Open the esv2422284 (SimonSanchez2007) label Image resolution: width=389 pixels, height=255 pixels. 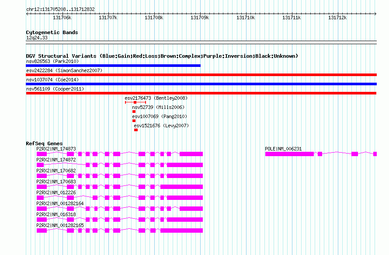pos(64,70)
